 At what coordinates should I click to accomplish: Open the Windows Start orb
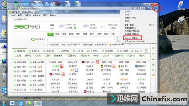point(4,103)
